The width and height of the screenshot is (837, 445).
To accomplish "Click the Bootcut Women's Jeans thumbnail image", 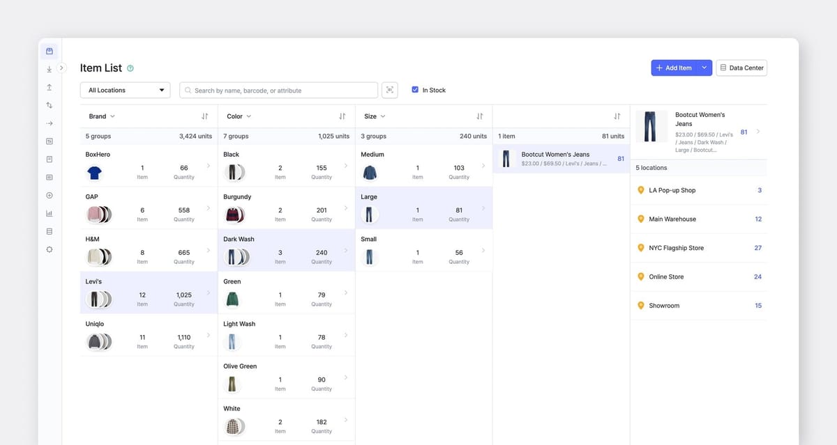I will point(651,126).
